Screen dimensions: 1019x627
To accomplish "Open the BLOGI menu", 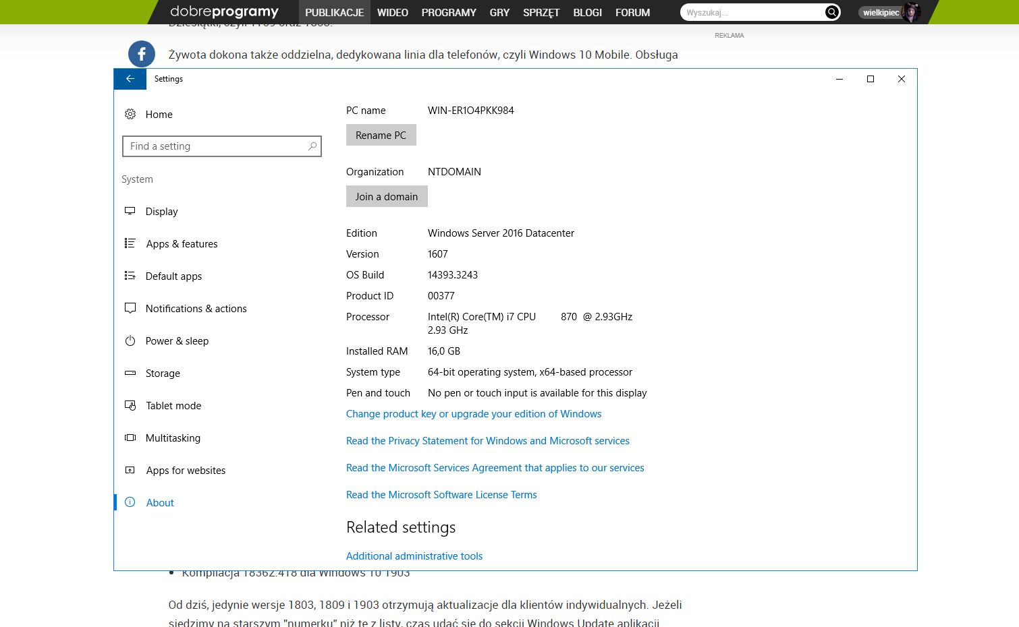I will [588, 12].
